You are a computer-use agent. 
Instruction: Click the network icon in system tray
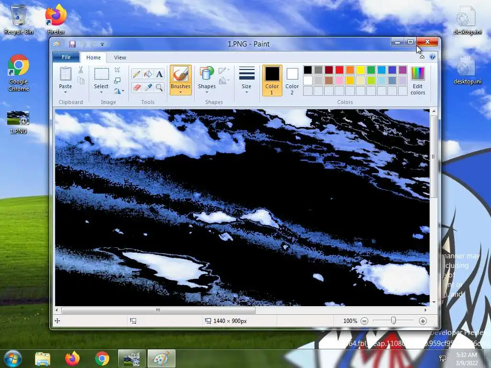coord(443,358)
